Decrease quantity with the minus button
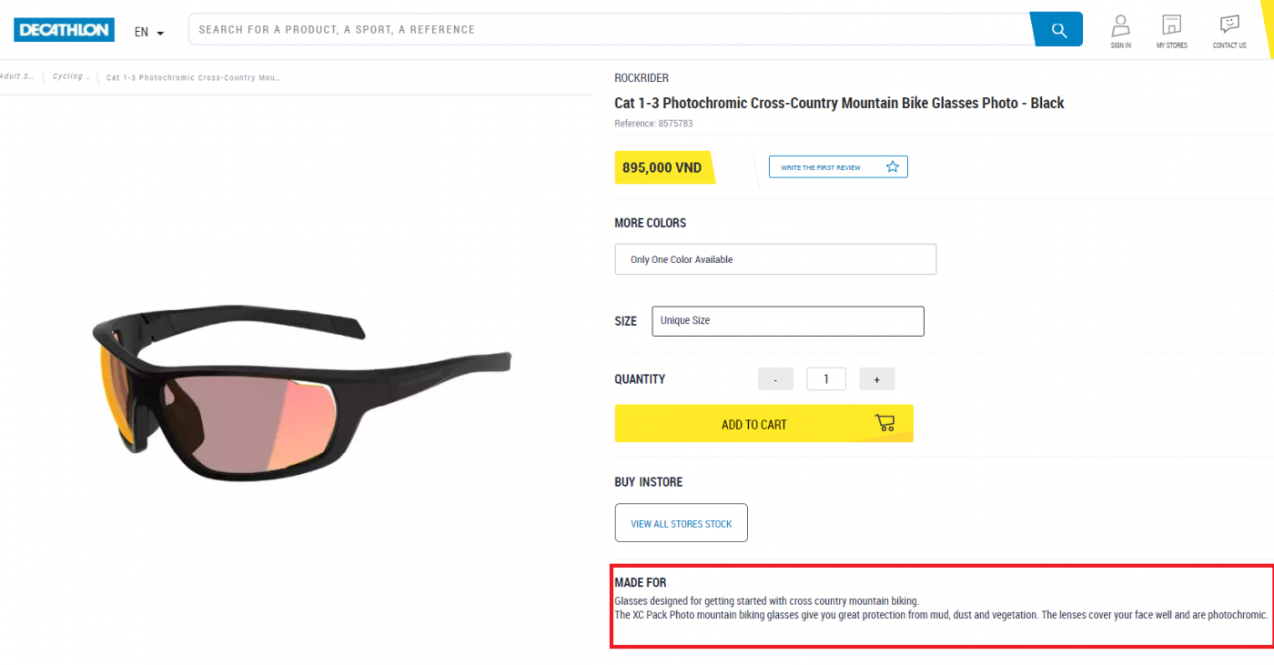This screenshot has height=665, width=1274. 775,379
